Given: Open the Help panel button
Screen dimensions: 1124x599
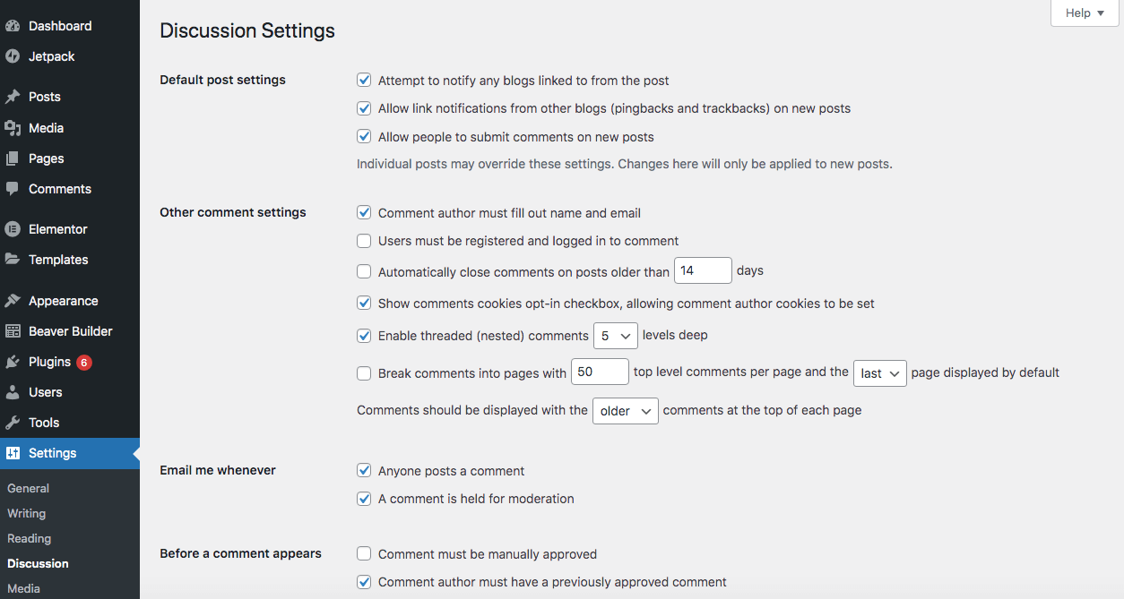Looking at the screenshot, I should coord(1085,13).
